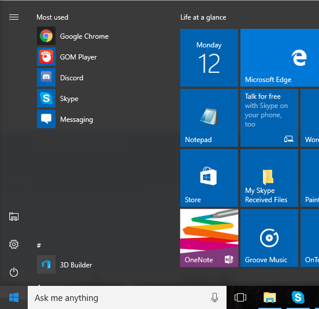Open the Talk for free Skype tile

click(x=269, y=118)
